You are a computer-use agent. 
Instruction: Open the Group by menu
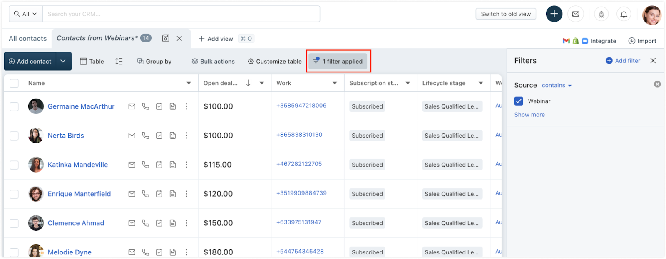(154, 61)
